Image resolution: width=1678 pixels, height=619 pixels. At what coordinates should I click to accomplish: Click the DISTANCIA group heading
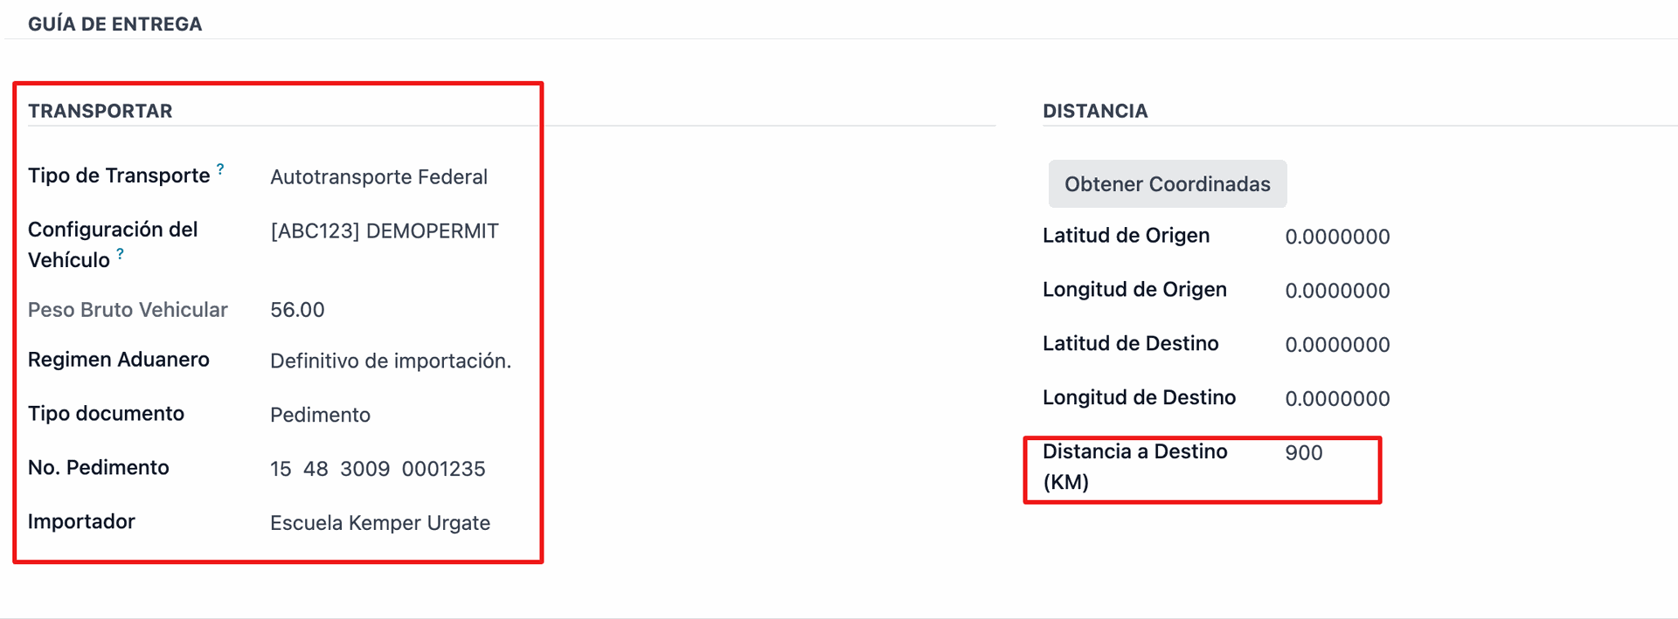1094,112
